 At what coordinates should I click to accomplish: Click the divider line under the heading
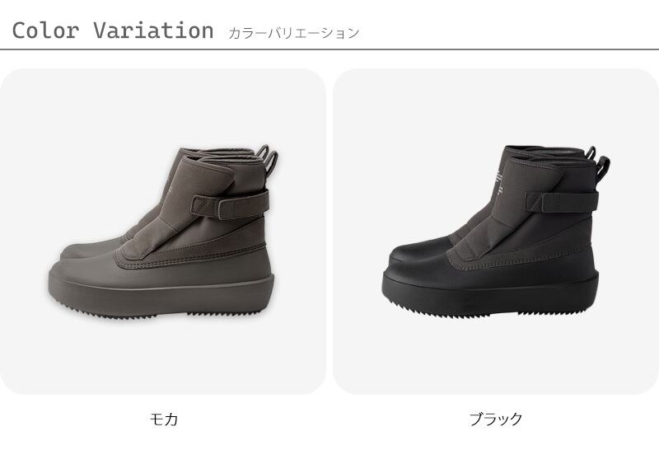(x=329, y=49)
